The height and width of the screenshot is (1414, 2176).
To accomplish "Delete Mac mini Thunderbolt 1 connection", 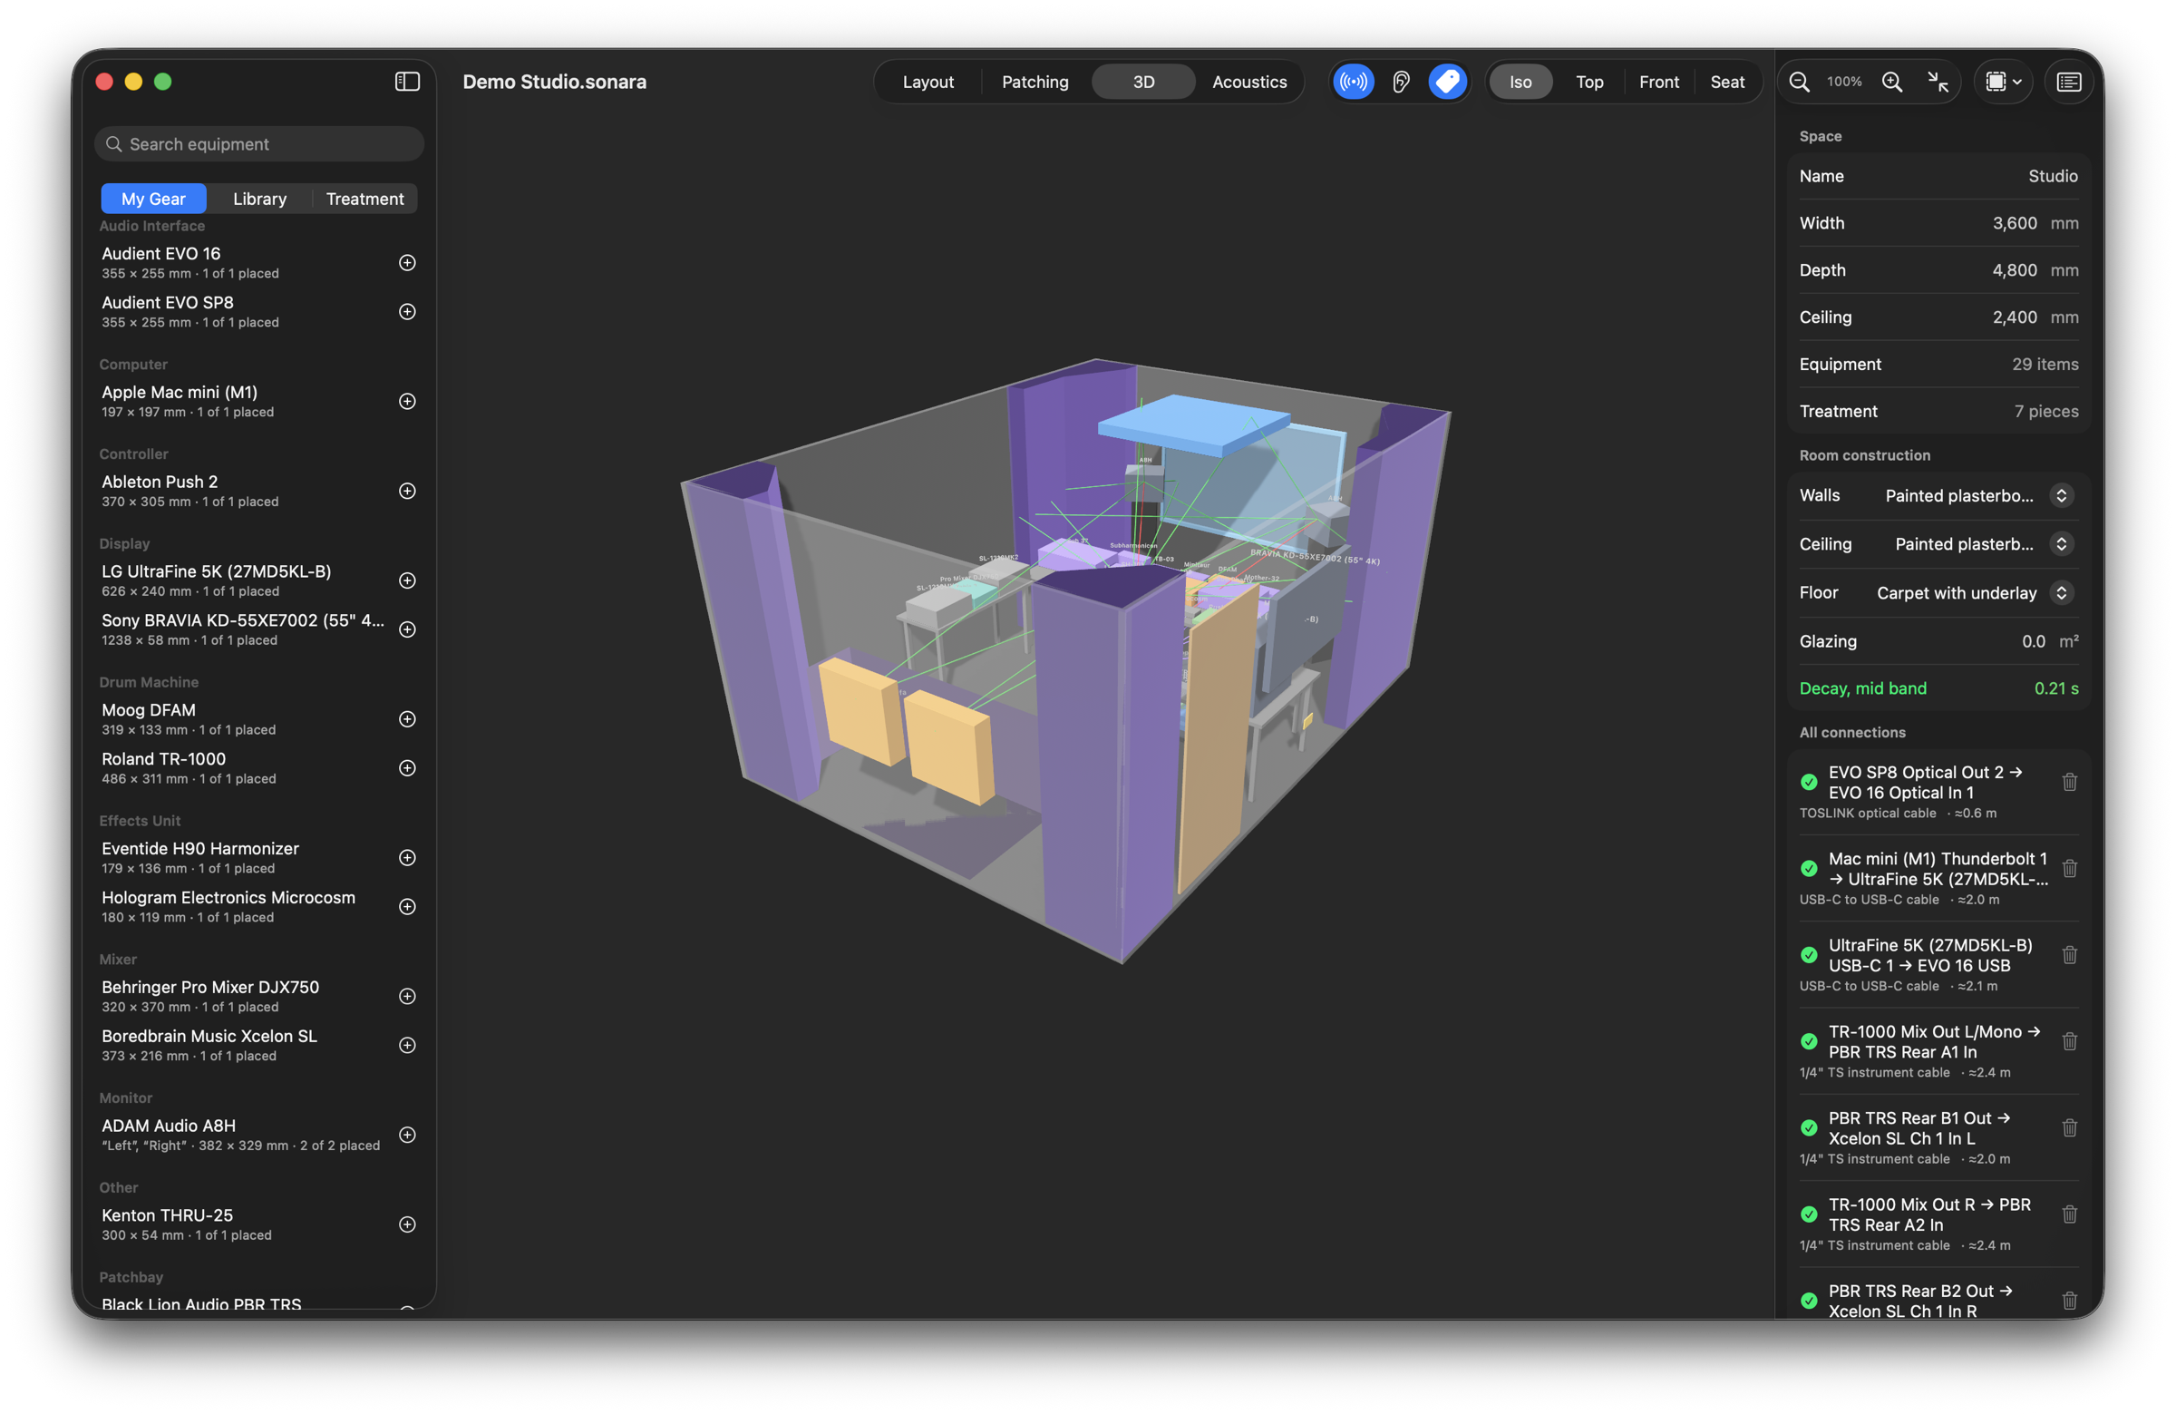I will pos(2069,868).
